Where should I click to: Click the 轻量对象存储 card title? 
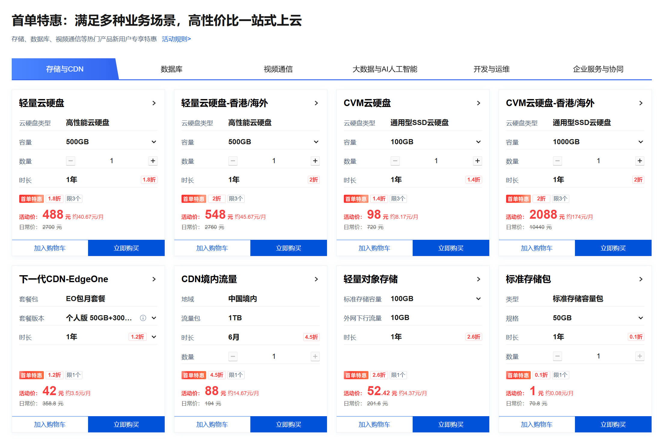pos(371,279)
